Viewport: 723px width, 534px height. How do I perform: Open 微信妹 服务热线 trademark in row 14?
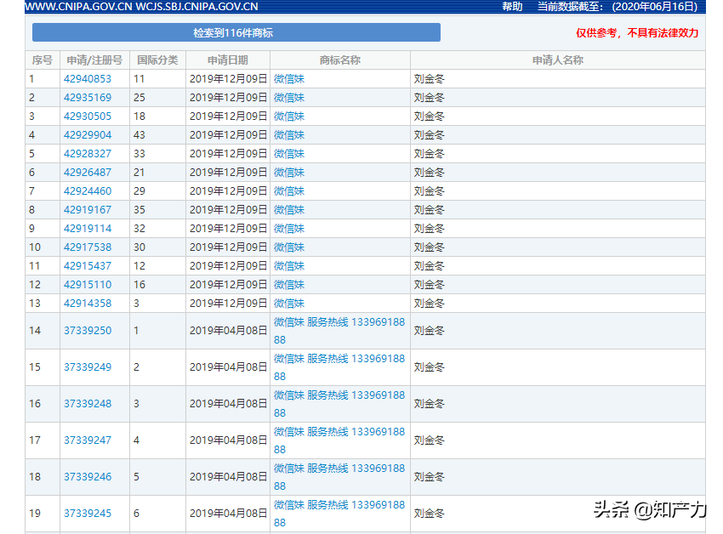(339, 331)
